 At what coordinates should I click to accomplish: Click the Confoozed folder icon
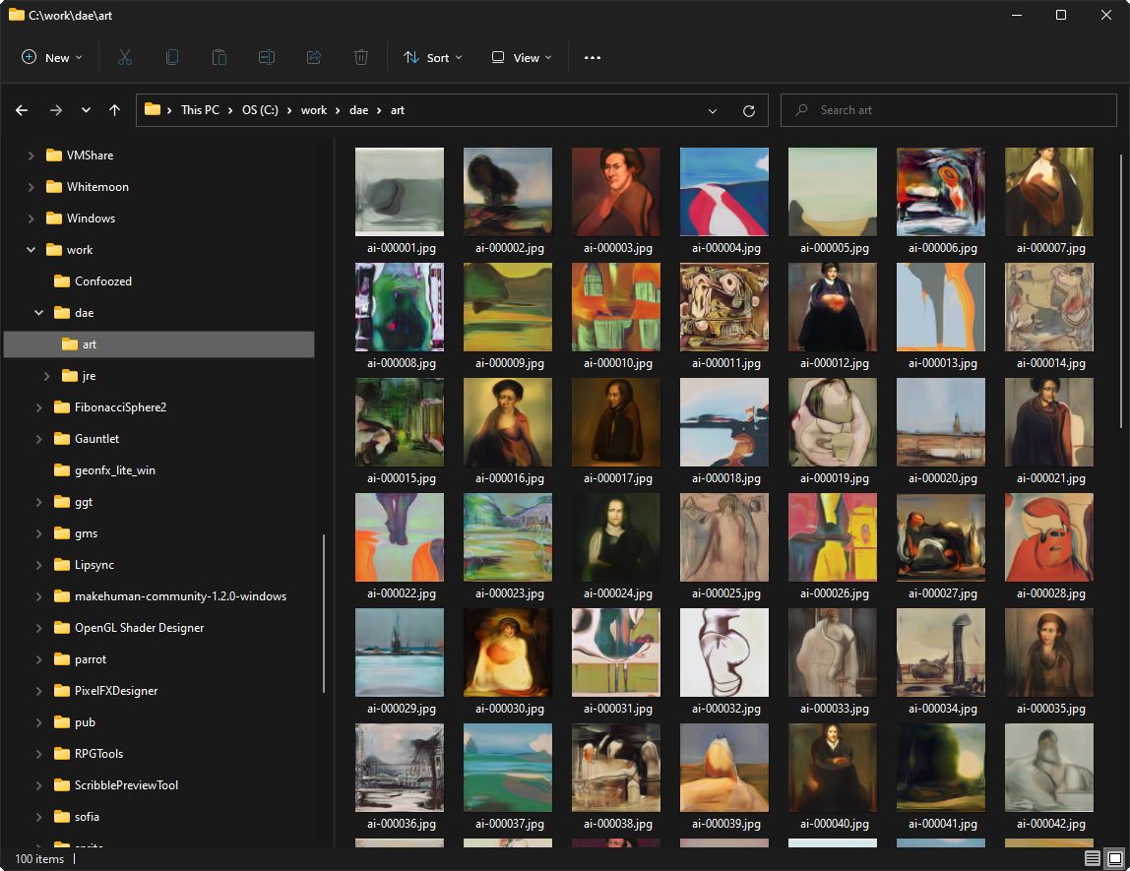tap(62, 280)
